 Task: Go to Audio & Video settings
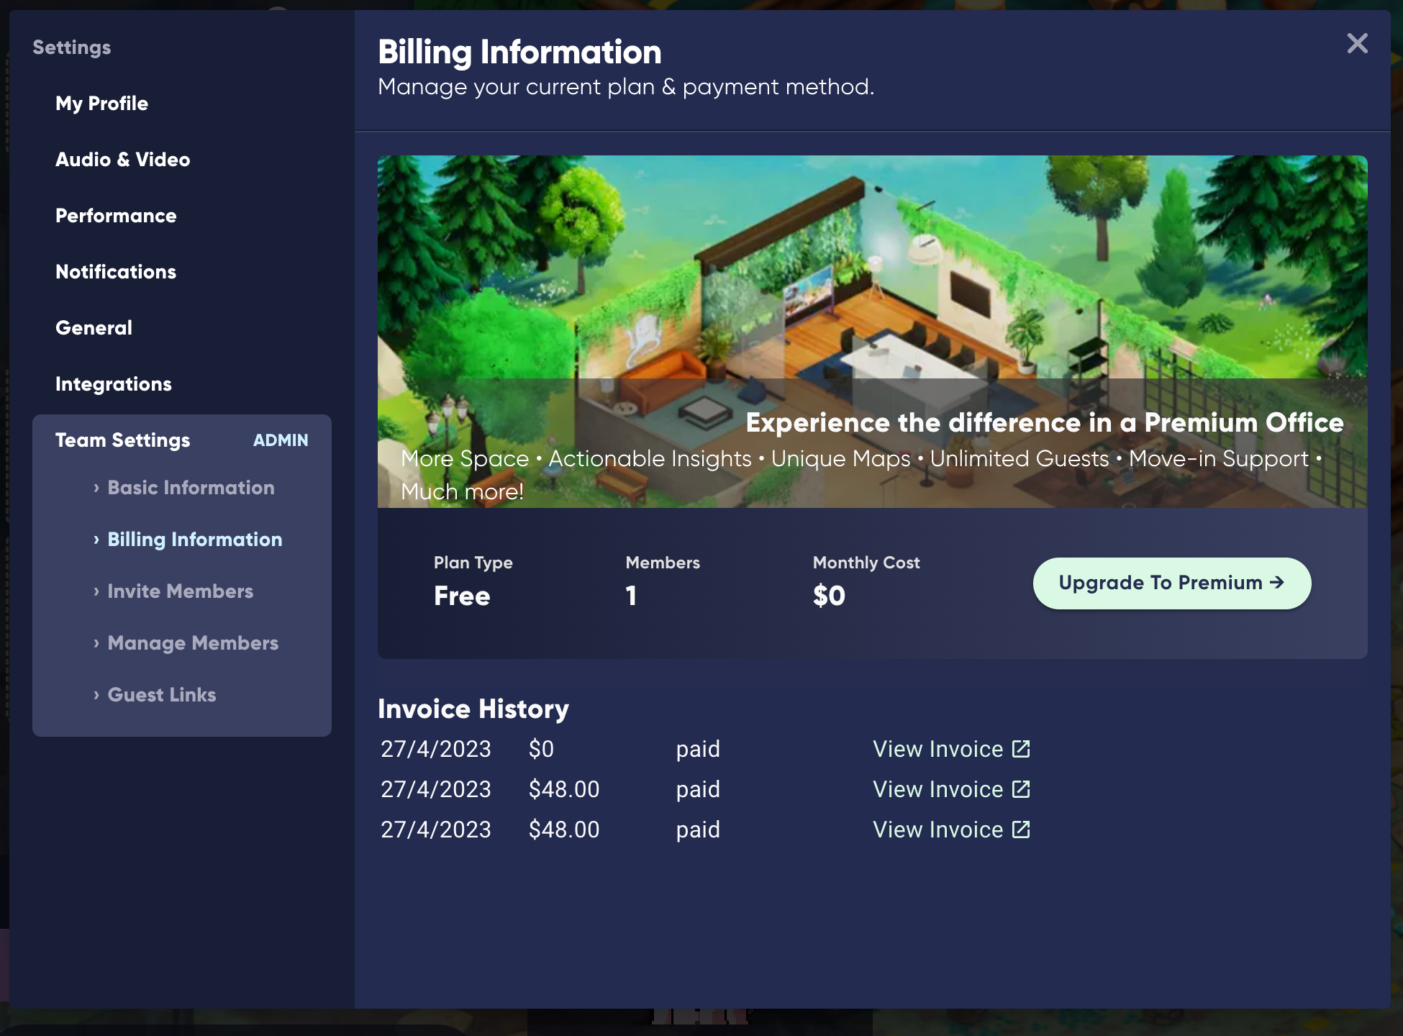(122, 160)
